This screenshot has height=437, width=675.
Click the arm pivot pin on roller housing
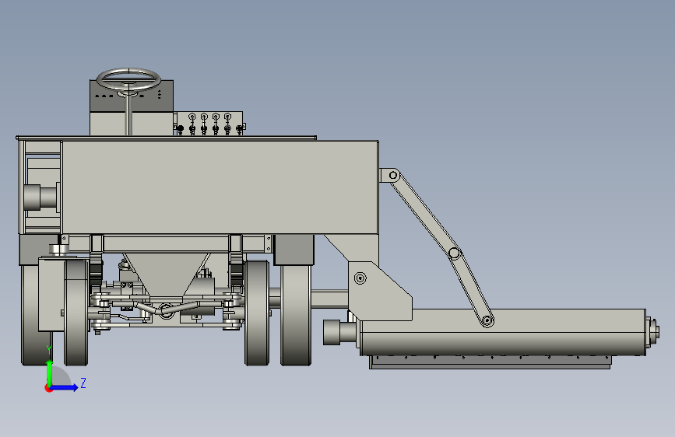[x=487, y=320]
